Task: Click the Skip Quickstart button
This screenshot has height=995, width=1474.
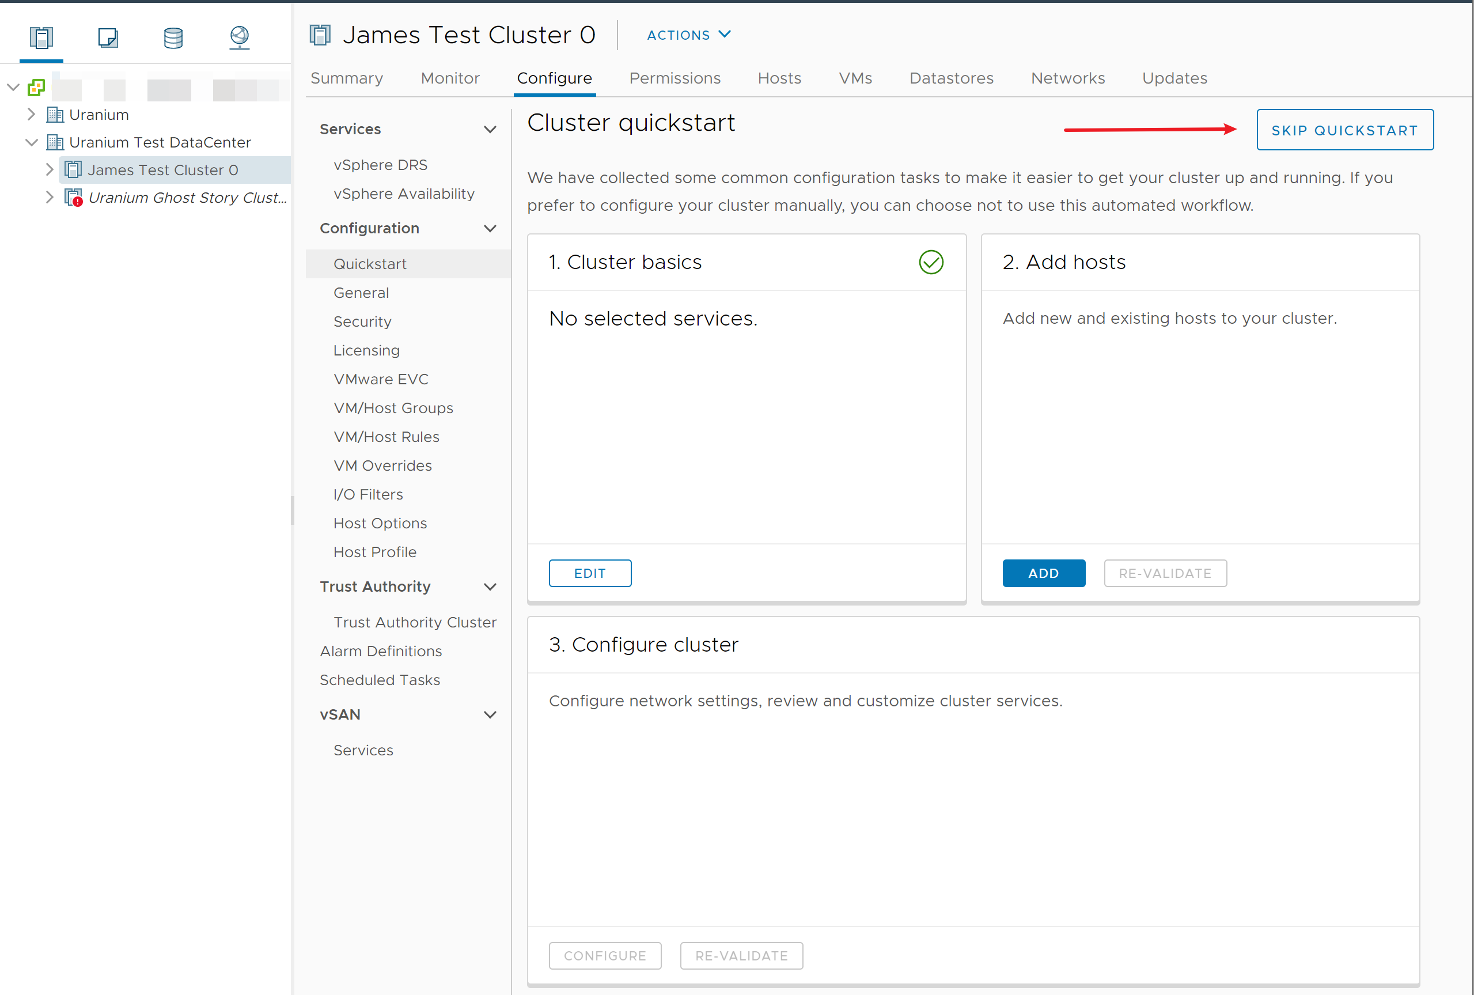Action: tap(1344, 130)
